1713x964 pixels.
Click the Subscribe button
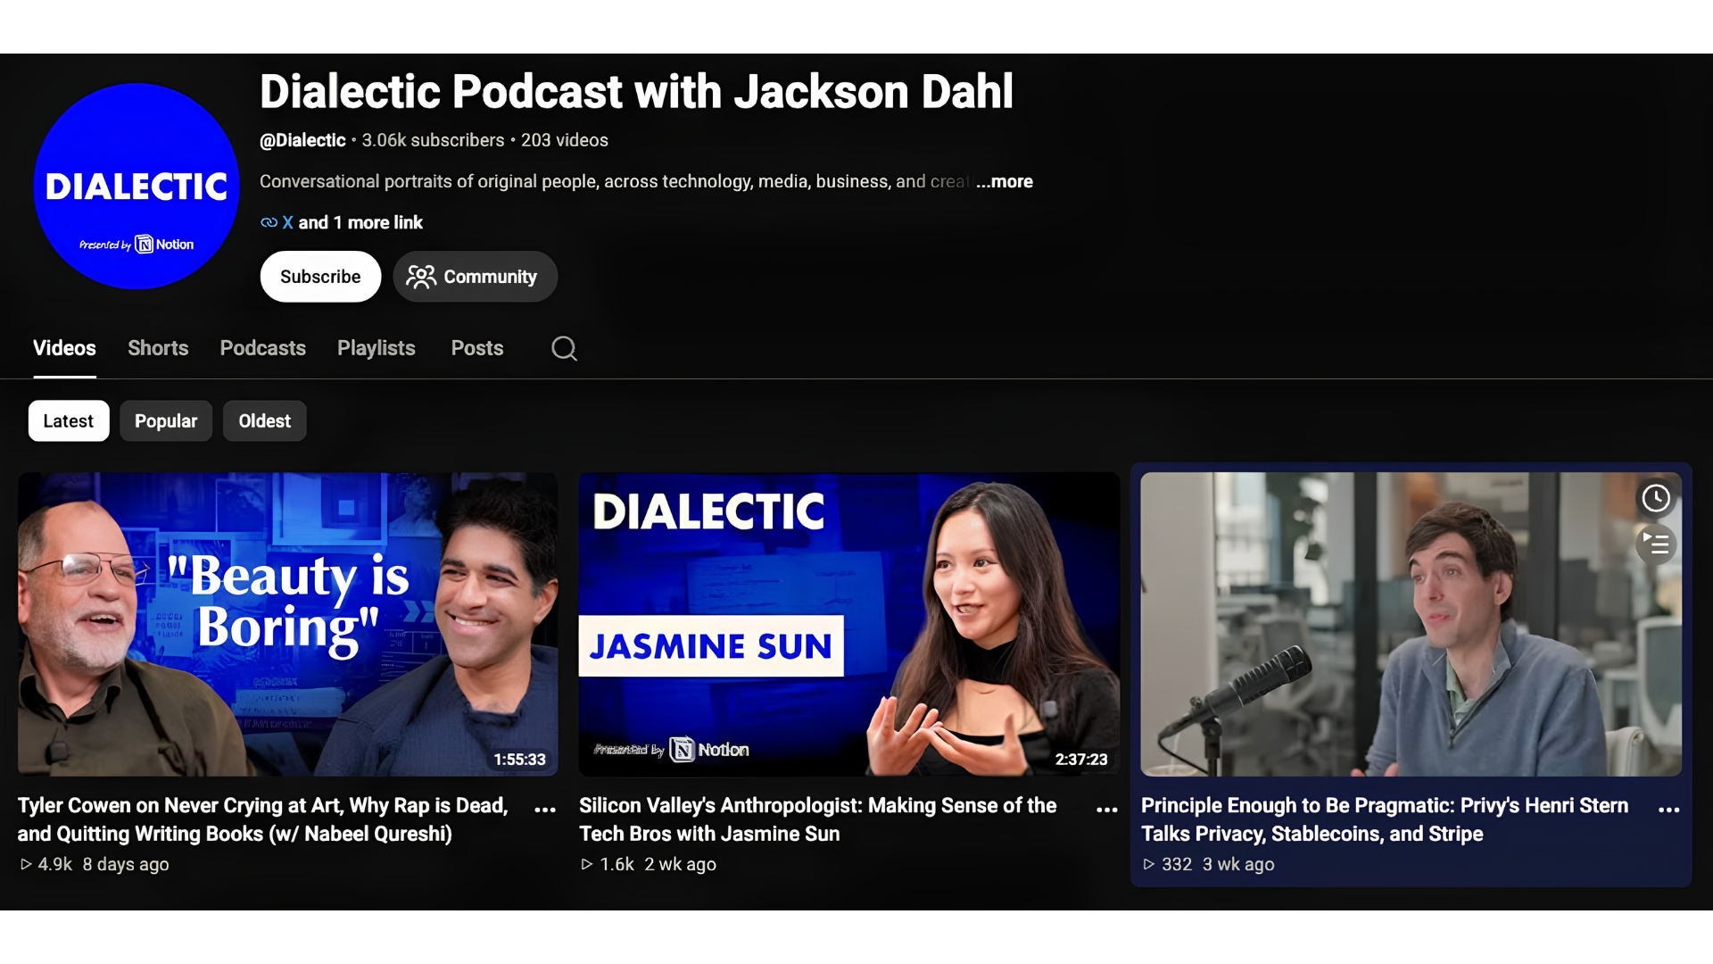pos(320,277)
